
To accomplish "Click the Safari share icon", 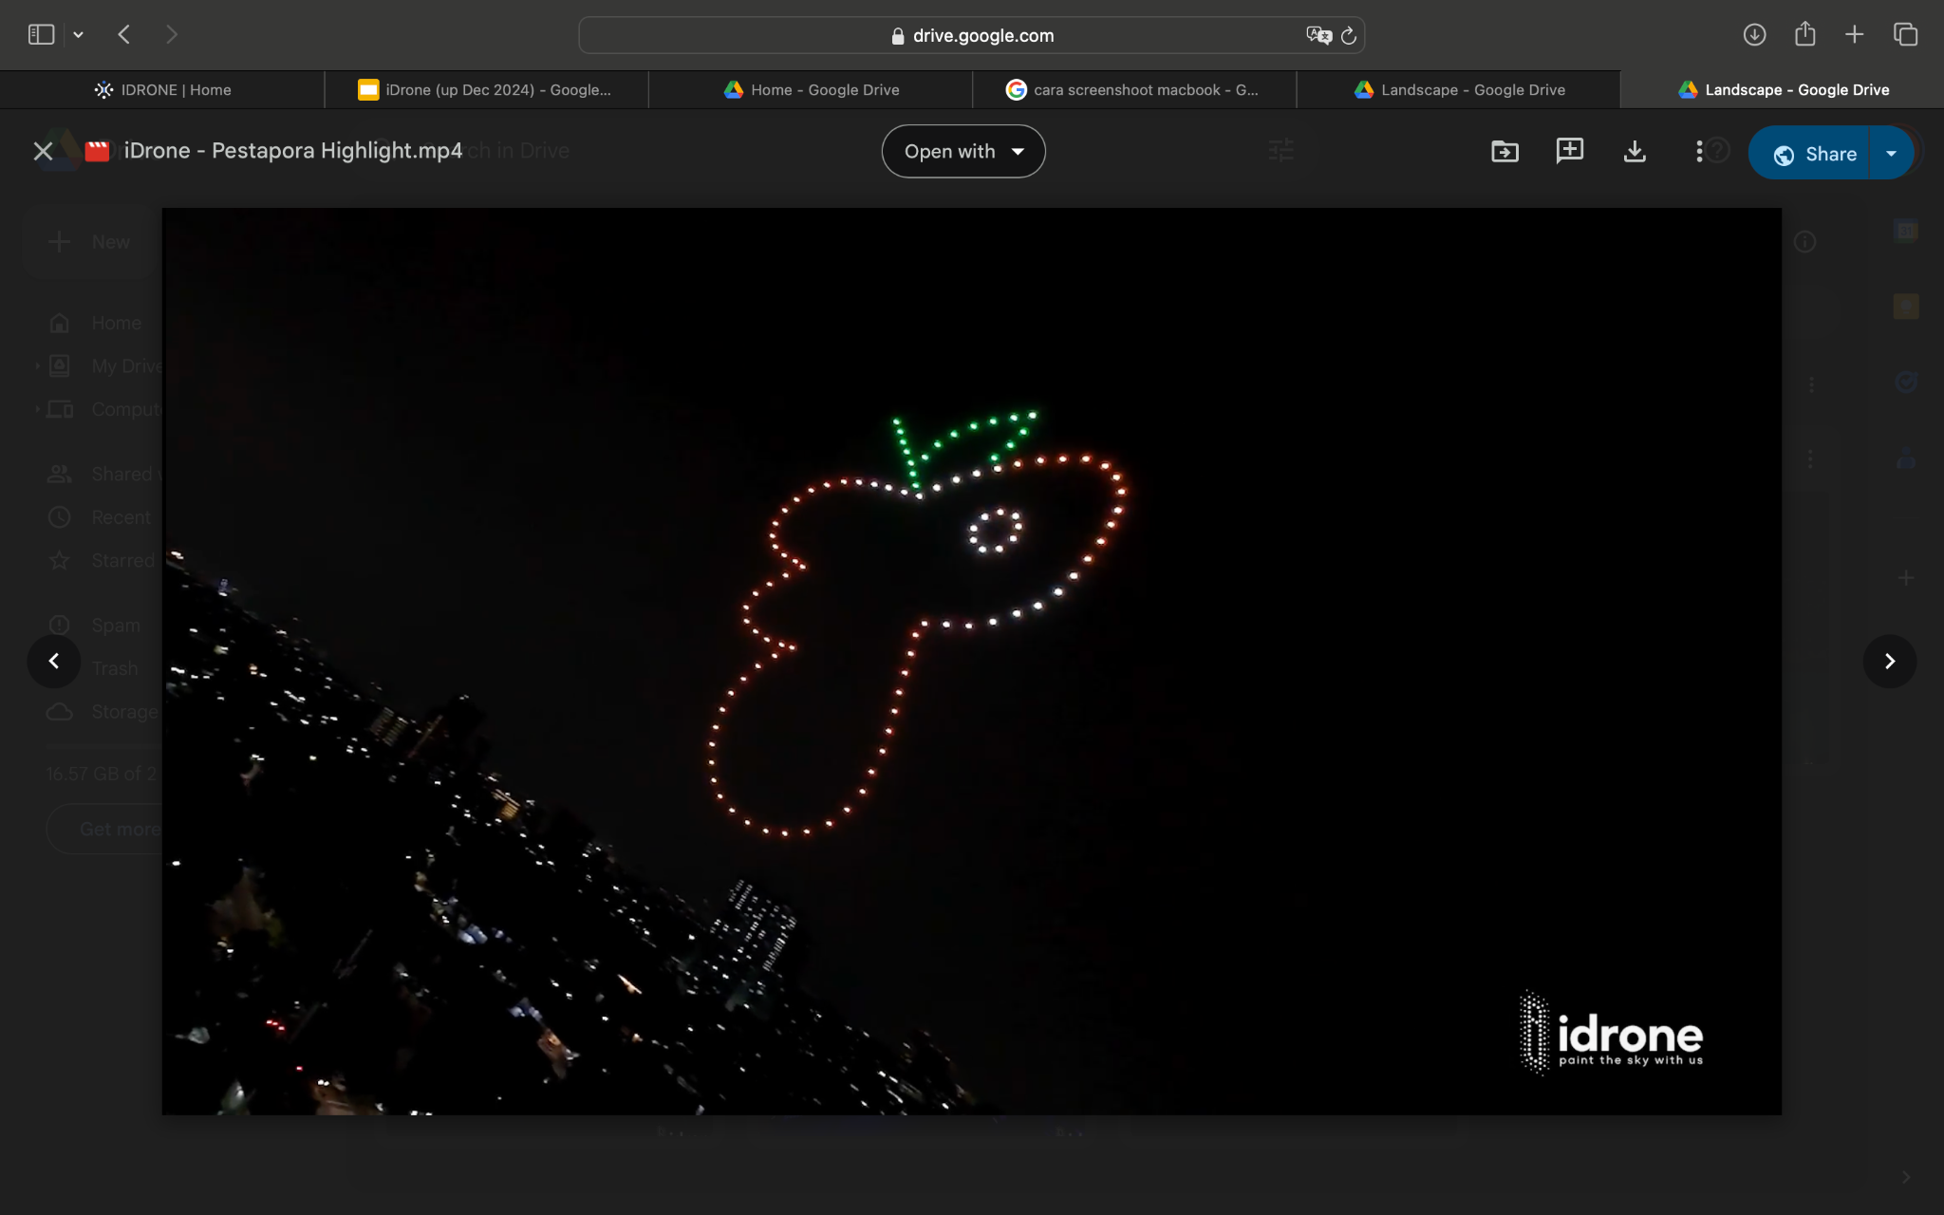I will click(1804, 34).
